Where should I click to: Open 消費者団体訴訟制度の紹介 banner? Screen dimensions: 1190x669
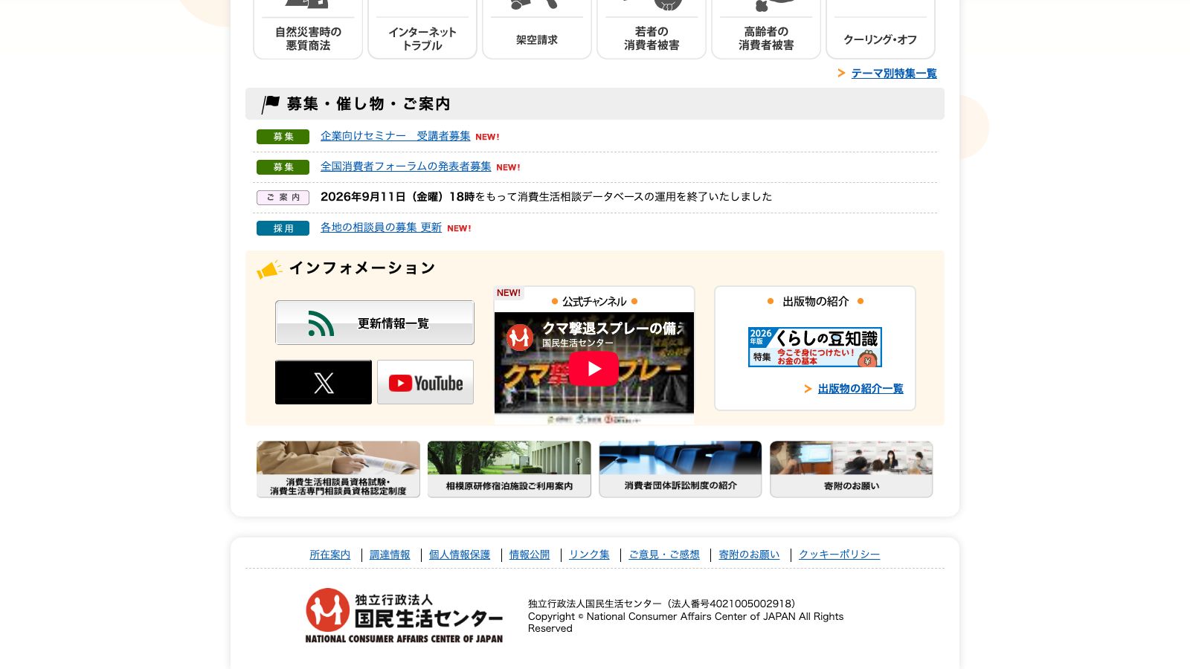(681, 469)
